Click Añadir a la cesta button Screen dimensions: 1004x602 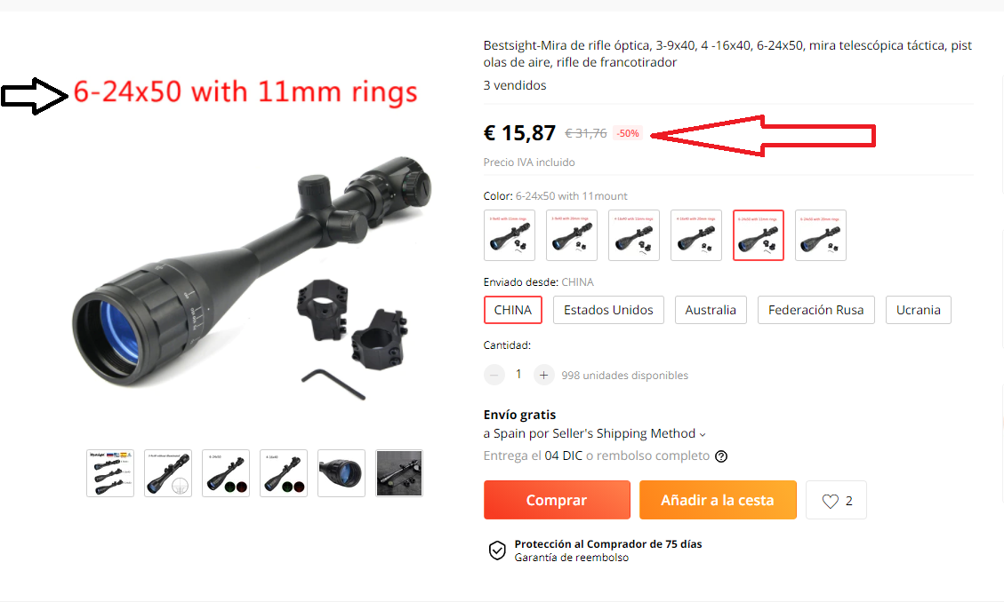(x=718, y=500)
